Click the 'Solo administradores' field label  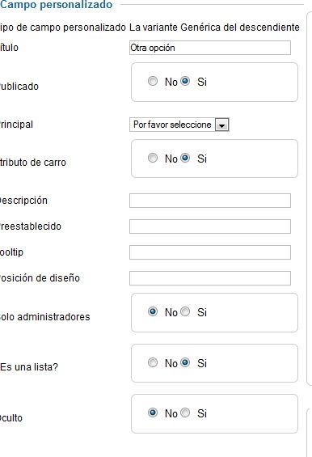click(x=45, y=317)
